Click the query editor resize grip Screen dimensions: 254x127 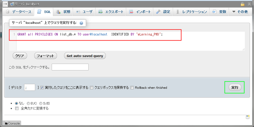point(243,49)
